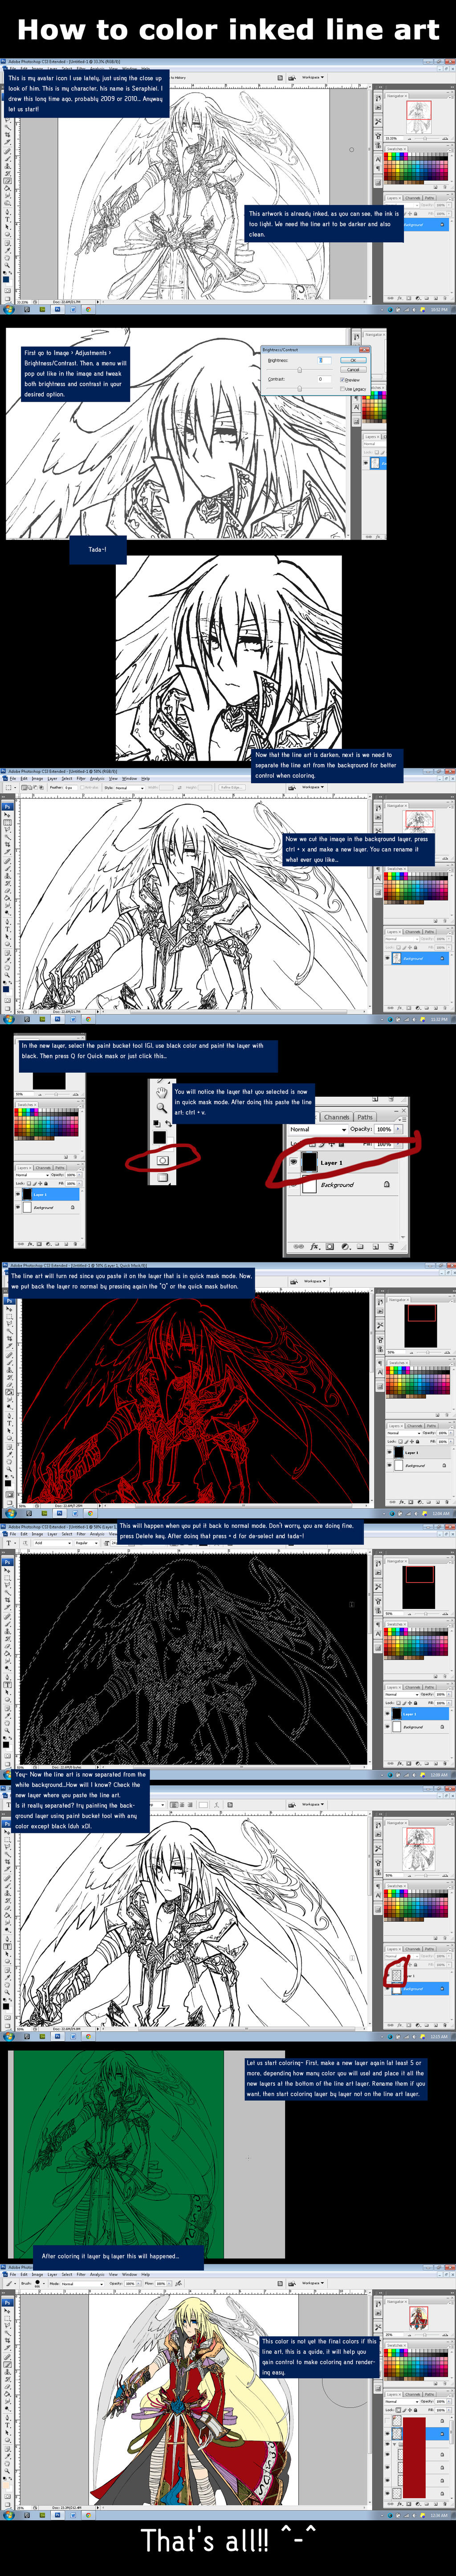
Task: Open fx layer style icon in enlarged panel
Action: [x=314, y=1247]
